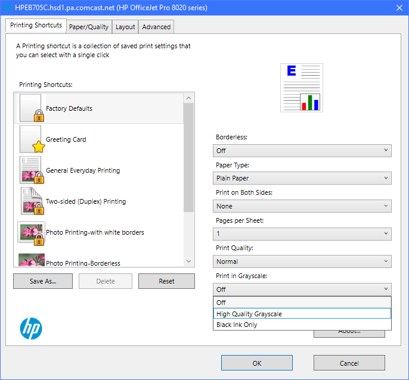The image size is (409, 380).
Task: Click the document preview image
Action: coord(302,88)
